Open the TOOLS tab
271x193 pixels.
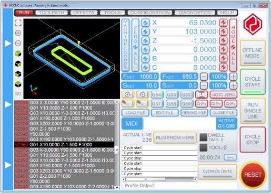click(x=112, y=13)
